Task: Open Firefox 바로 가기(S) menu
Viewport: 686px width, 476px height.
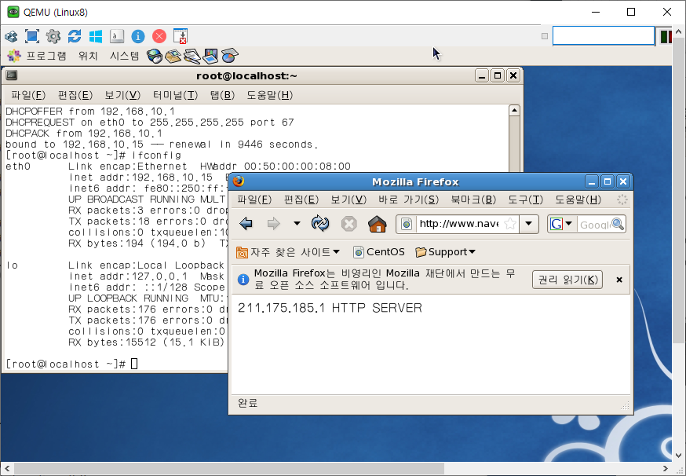Action: click(x=409, y=200)
